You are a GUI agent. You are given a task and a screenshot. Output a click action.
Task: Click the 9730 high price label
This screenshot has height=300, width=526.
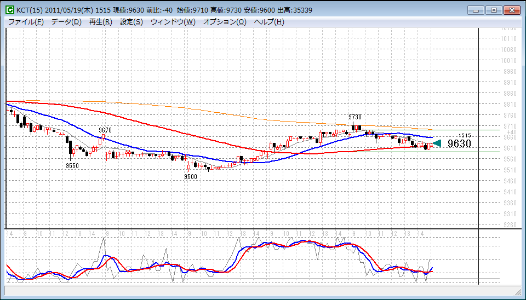tap(355, 118)
